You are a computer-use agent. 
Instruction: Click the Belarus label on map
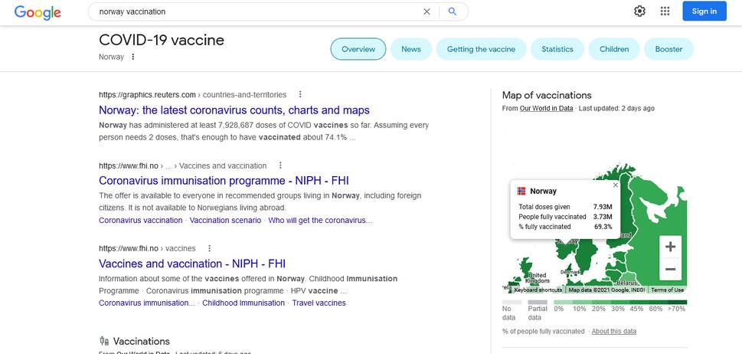point(627,284)
